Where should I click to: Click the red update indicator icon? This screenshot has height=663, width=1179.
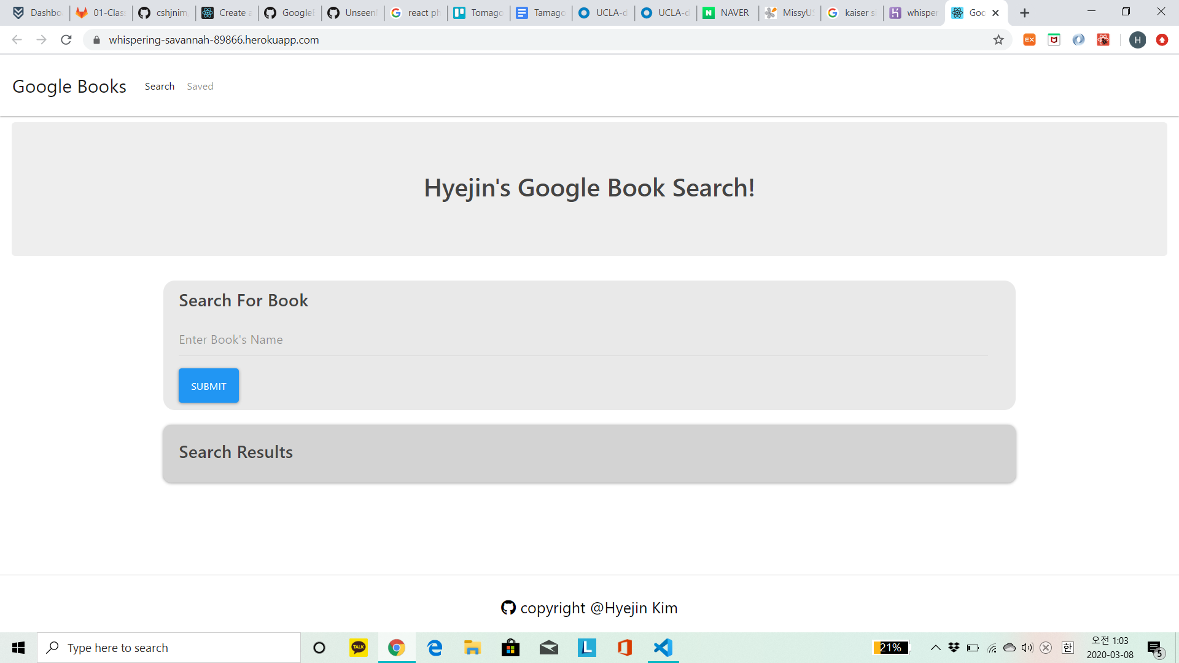click(1162, 40)
